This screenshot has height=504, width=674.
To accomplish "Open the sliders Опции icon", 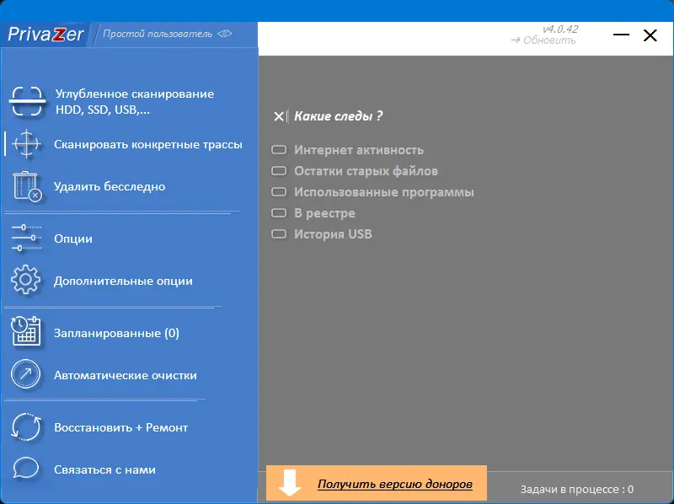I will [x=27, y=238].
